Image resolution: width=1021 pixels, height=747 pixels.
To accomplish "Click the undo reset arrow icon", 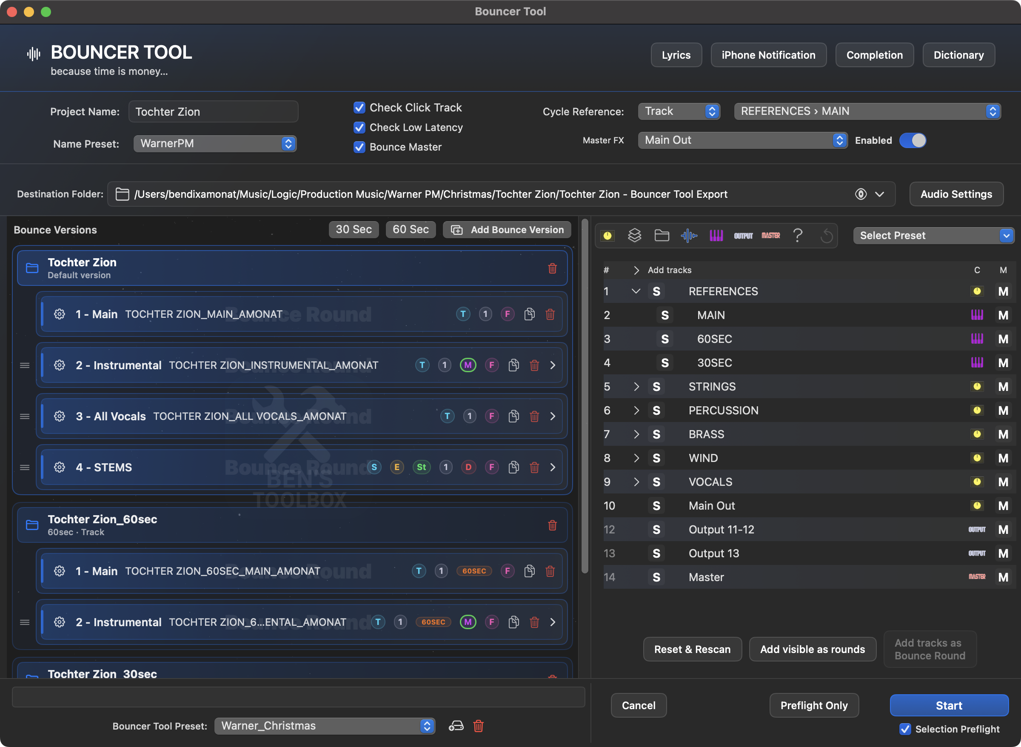I will tap(826, 236).
